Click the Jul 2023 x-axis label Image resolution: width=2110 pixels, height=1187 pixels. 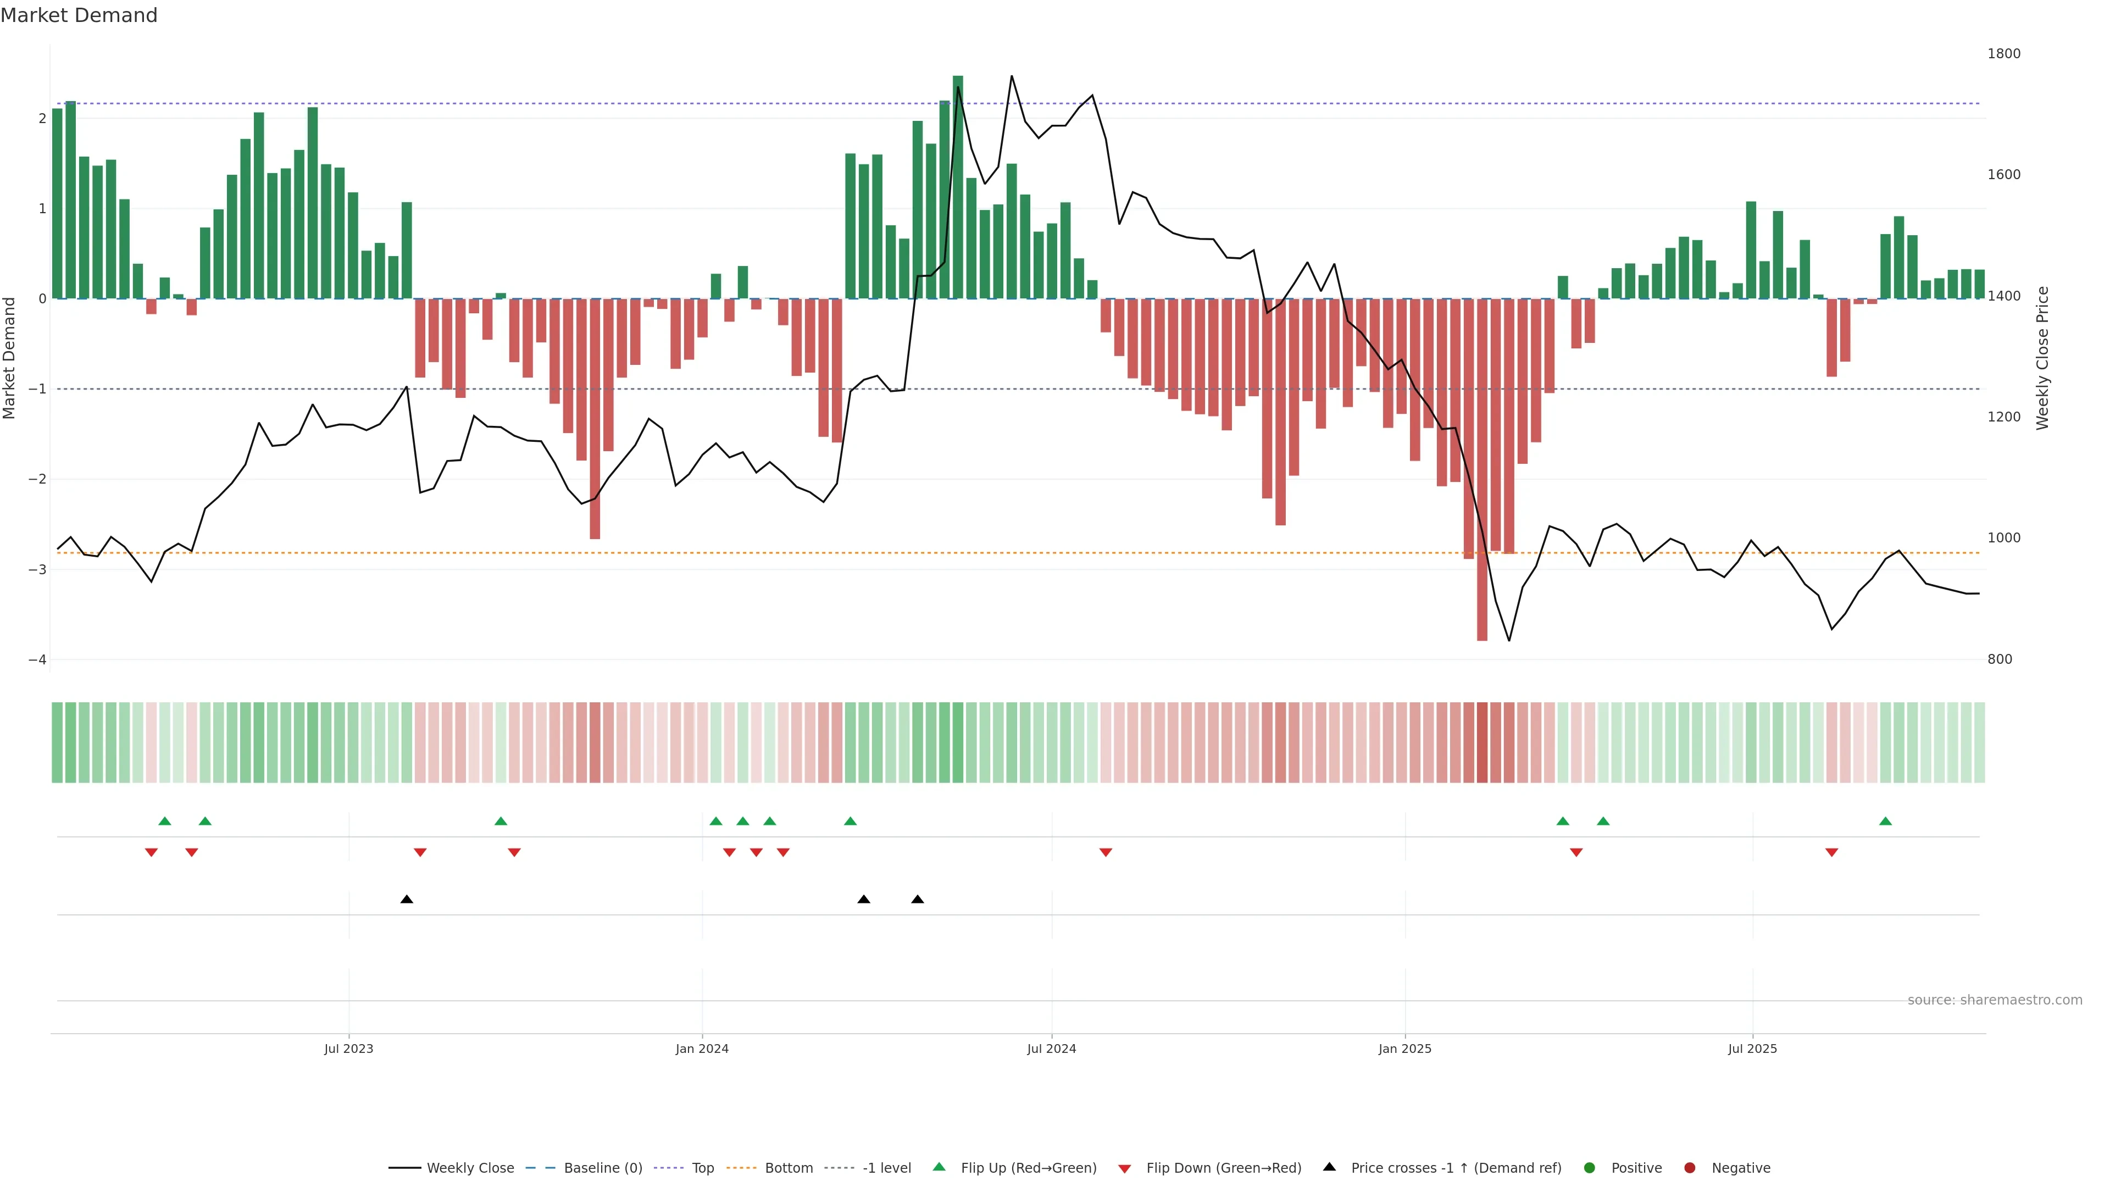[348, 1049]
